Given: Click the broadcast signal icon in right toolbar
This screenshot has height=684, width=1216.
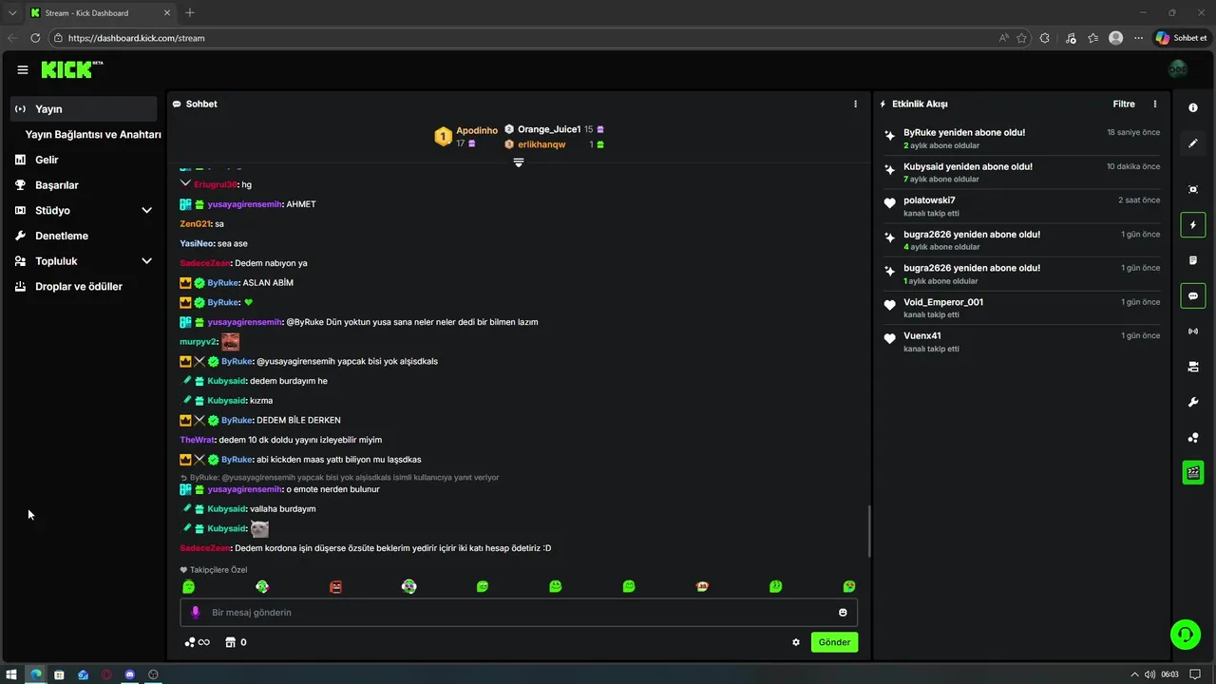Looking at the screenshot, I should [1193, 332].
